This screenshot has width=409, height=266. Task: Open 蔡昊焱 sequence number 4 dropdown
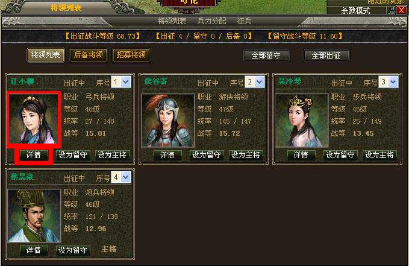click(126, 177)
